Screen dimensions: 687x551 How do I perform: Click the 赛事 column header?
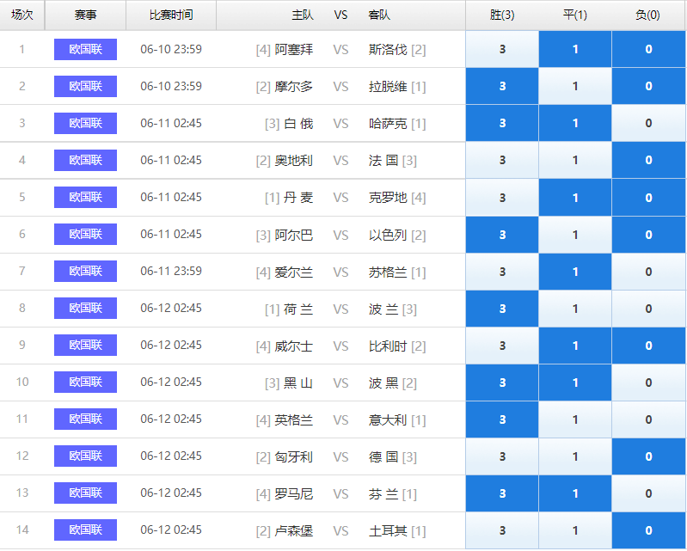tap(85, 15)
